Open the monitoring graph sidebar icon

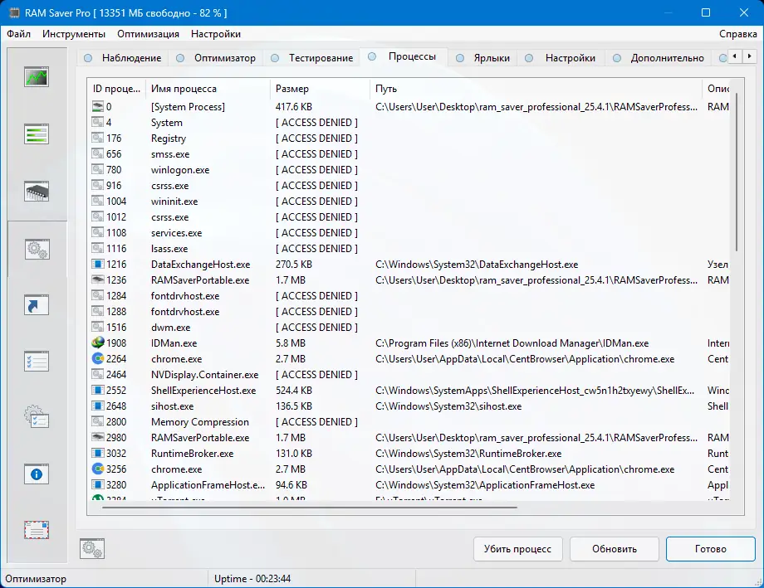(37, 77)
